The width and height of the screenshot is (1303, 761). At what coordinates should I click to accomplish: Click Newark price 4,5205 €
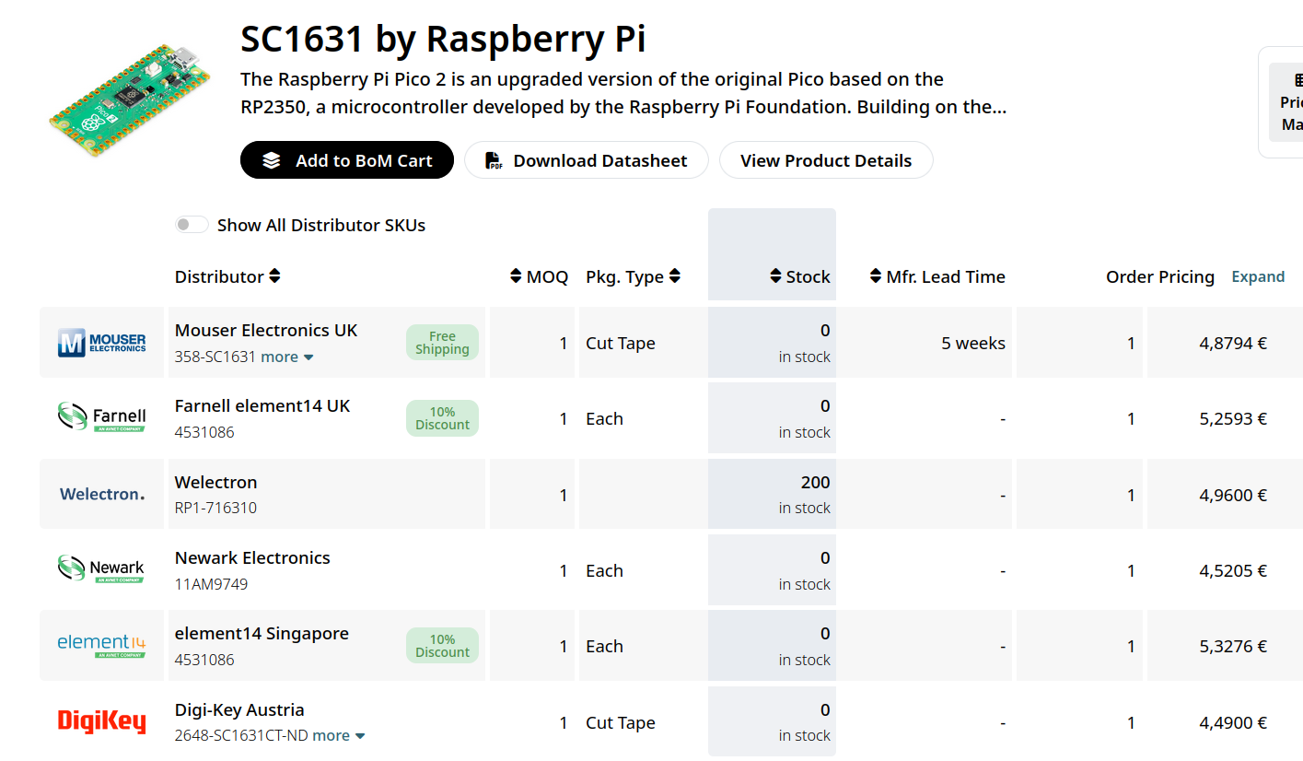1233,570
